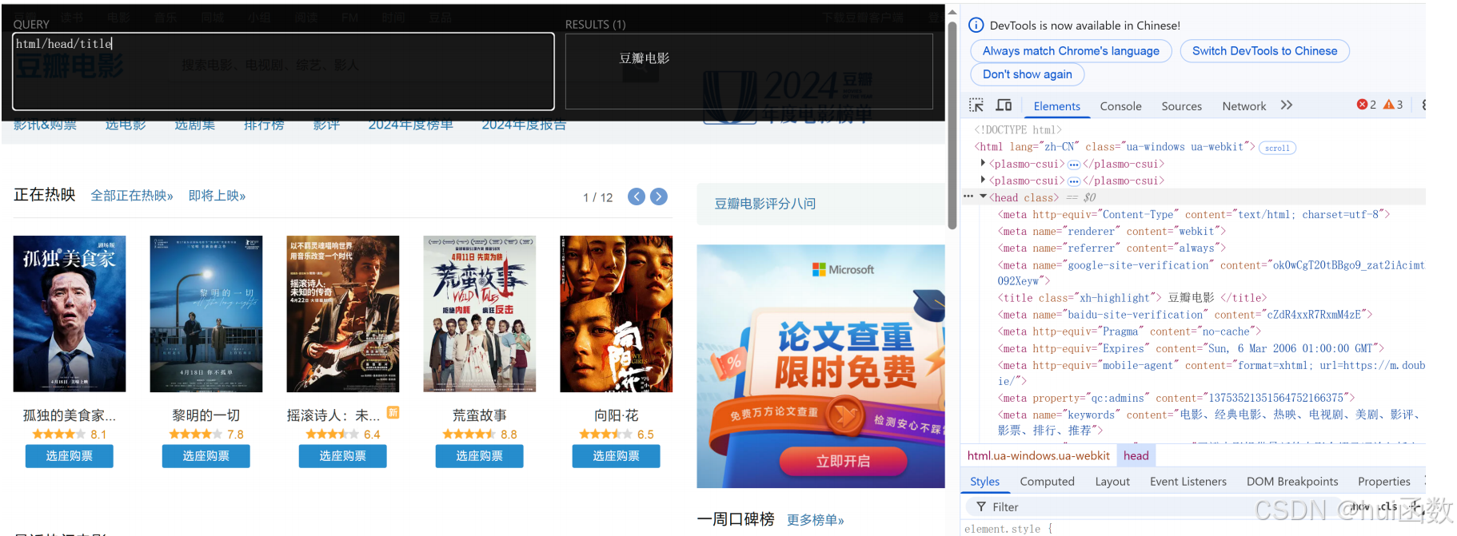
Task: Open the red errors counter showing 2
Action: click(x=1367, y=105)
